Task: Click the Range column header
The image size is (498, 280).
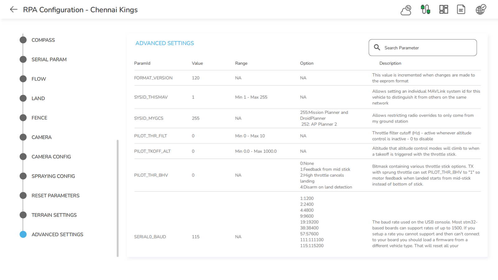Action: (x=241, y=63)
